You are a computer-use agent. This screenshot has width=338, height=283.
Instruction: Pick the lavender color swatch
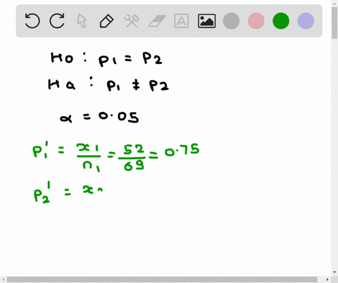click(306, 21)
